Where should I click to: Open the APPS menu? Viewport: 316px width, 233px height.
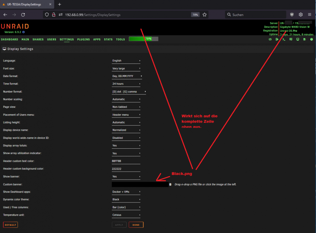(x=97, y=39)
